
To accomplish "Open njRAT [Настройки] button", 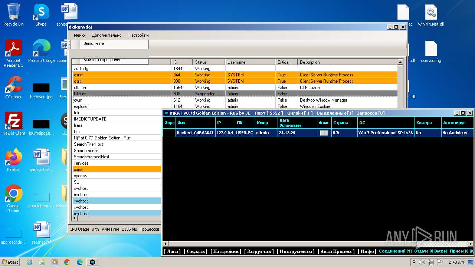I will [x=226, y=251].
